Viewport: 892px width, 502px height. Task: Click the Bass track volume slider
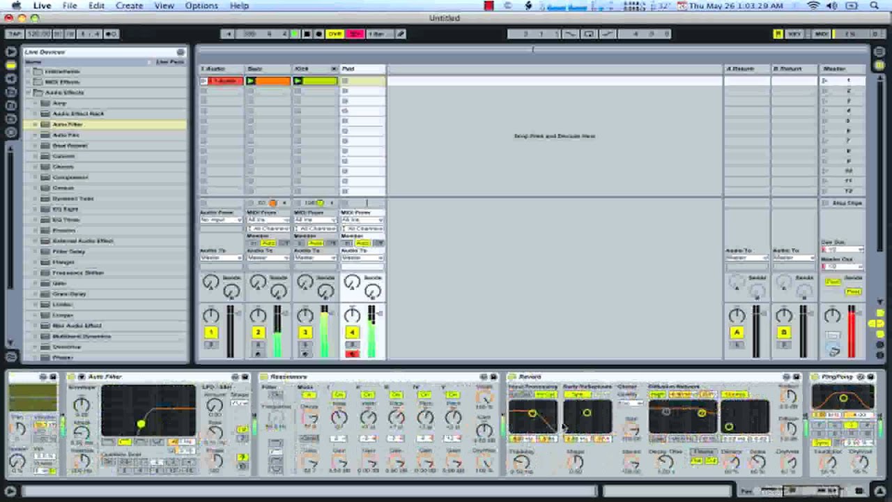pos(277,332)
